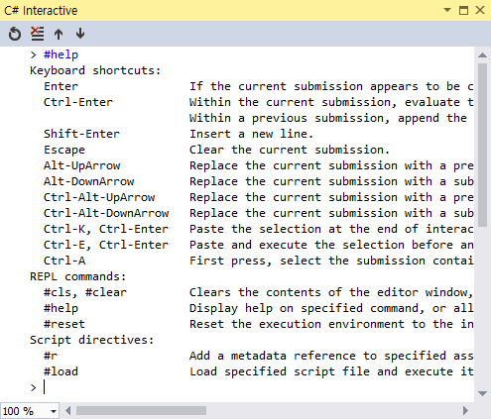This screenshot has width=491, height=419.
Task: Click the Reset interactive window icon
Action: point(15,34)
